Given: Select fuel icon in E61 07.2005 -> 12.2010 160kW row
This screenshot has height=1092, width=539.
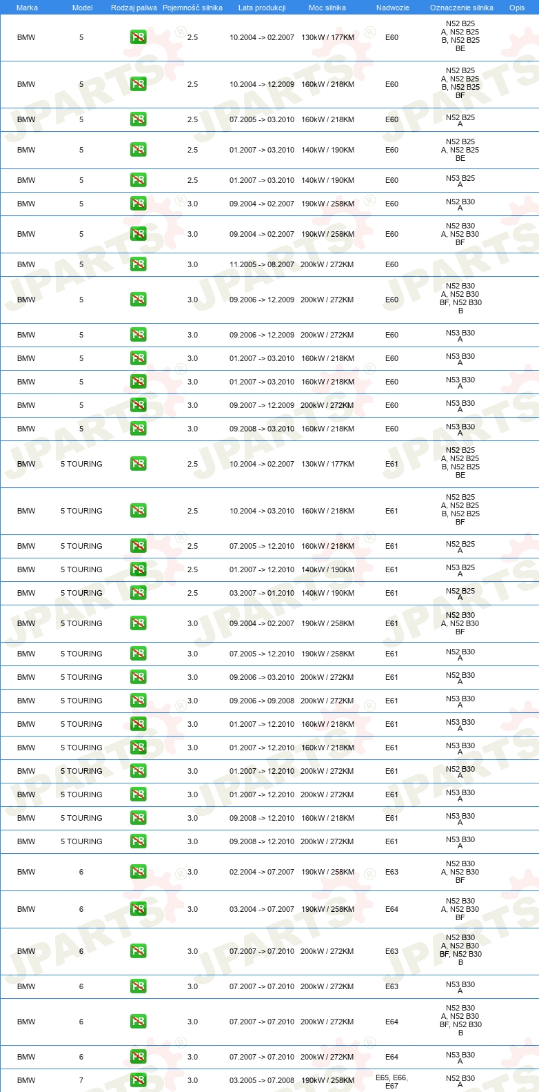Looking at the screenshot, I should [138, 546].
